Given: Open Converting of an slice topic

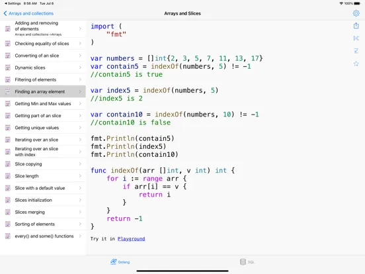Looking at the screenshot, I should click(x=43, y=56).
